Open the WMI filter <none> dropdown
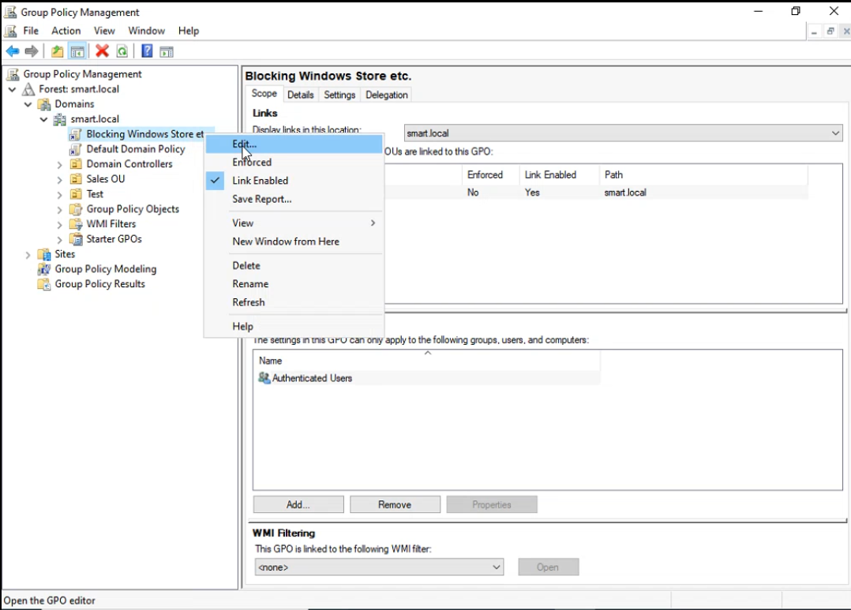This screenshot has height=610, width=851. [496, 567]
